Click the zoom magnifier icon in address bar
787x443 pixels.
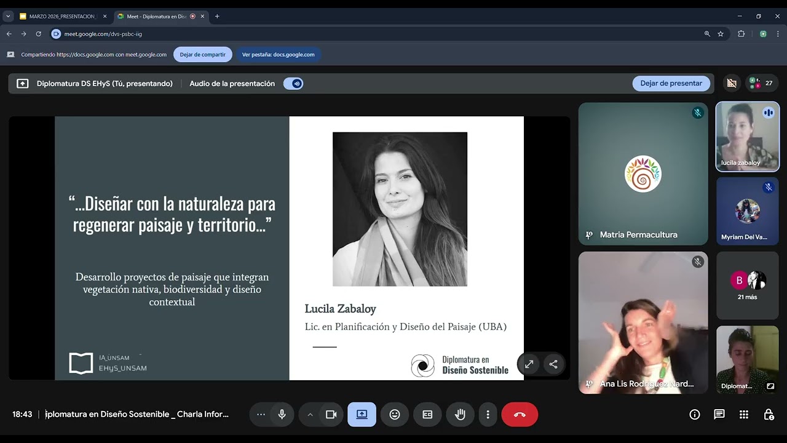[x=707, y=34]
